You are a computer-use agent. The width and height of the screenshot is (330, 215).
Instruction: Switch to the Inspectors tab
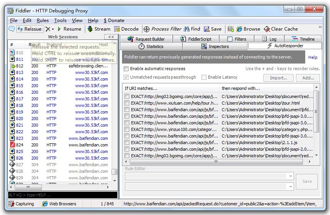[215, 46]
